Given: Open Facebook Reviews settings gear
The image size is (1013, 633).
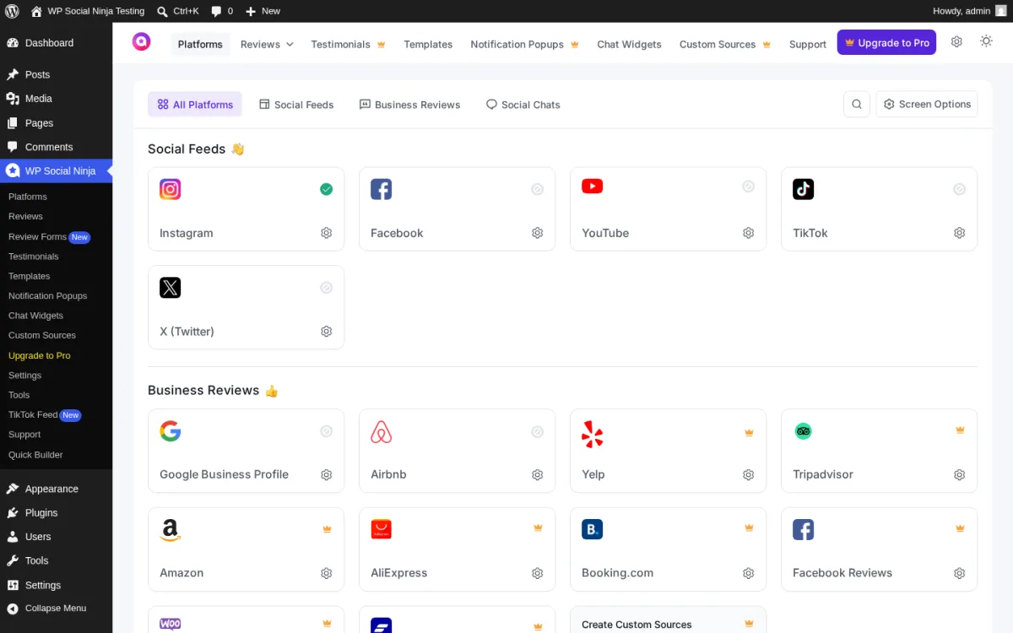Looking at the screenshot, I should (x=960, y=573).
